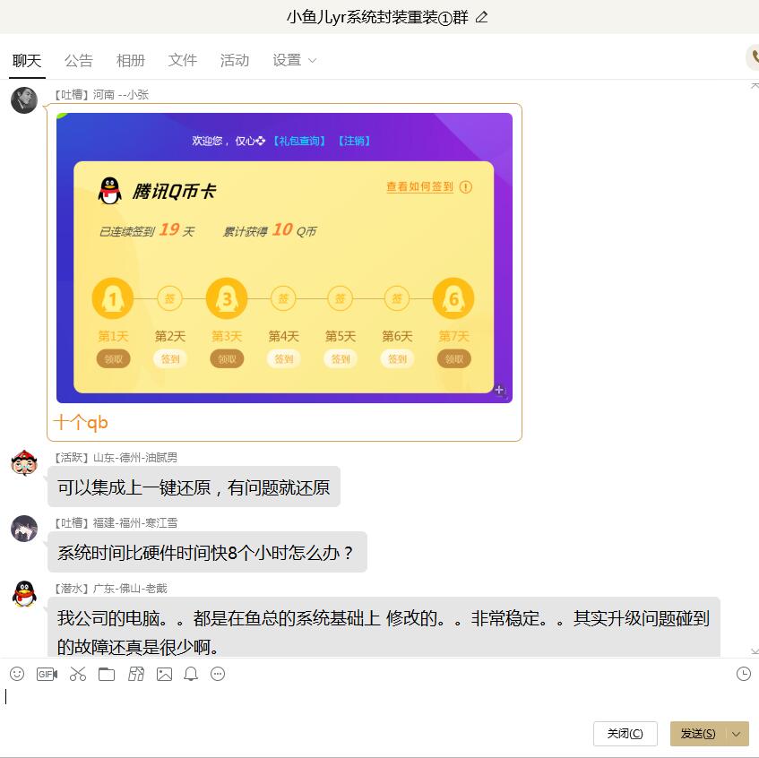The image size is (759, 758).
Task: Click avatar of 山东-德州-油腻男
Action: (x=24, y=462)
